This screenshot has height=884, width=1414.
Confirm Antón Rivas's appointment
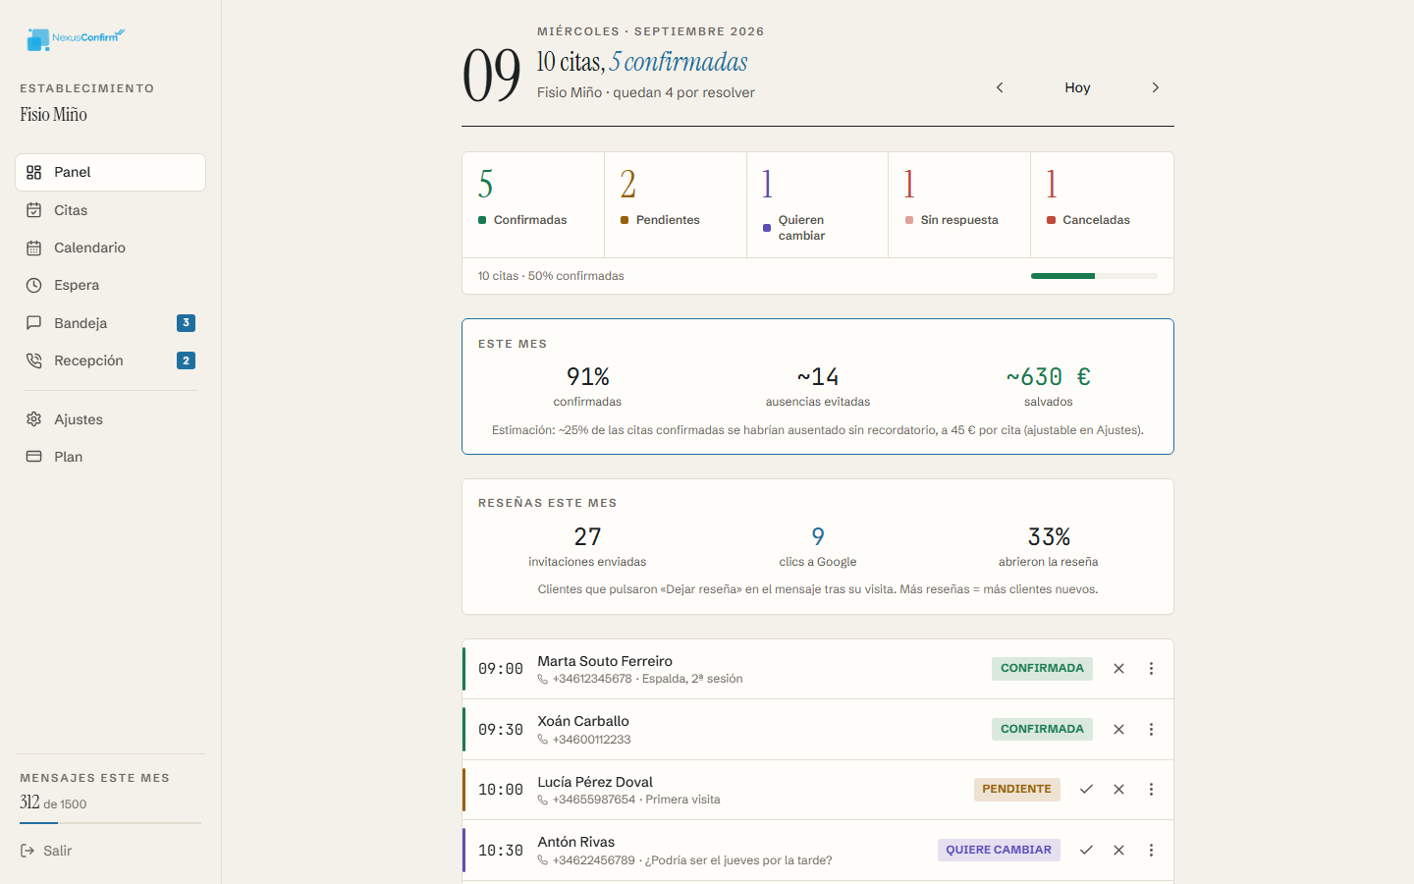tap(1086, 851)
